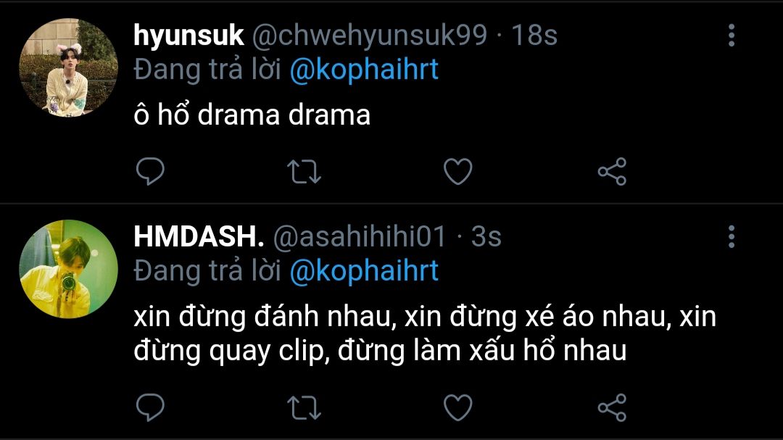Screen dimensions: 783x440
Task: Reply to hyunsuk's drama tweet
Action: tap(150, 171)
